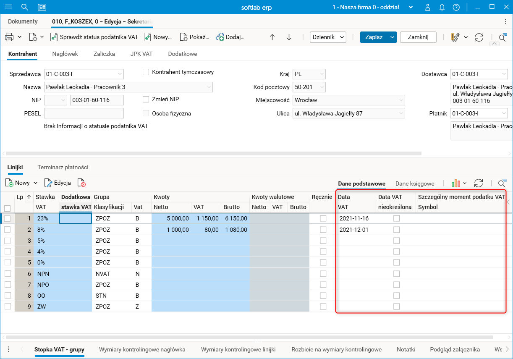Toggle Ręcznie checkbox in line 1

(323, 218)
